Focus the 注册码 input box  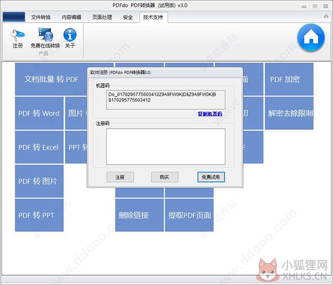[x=165, y=146]
